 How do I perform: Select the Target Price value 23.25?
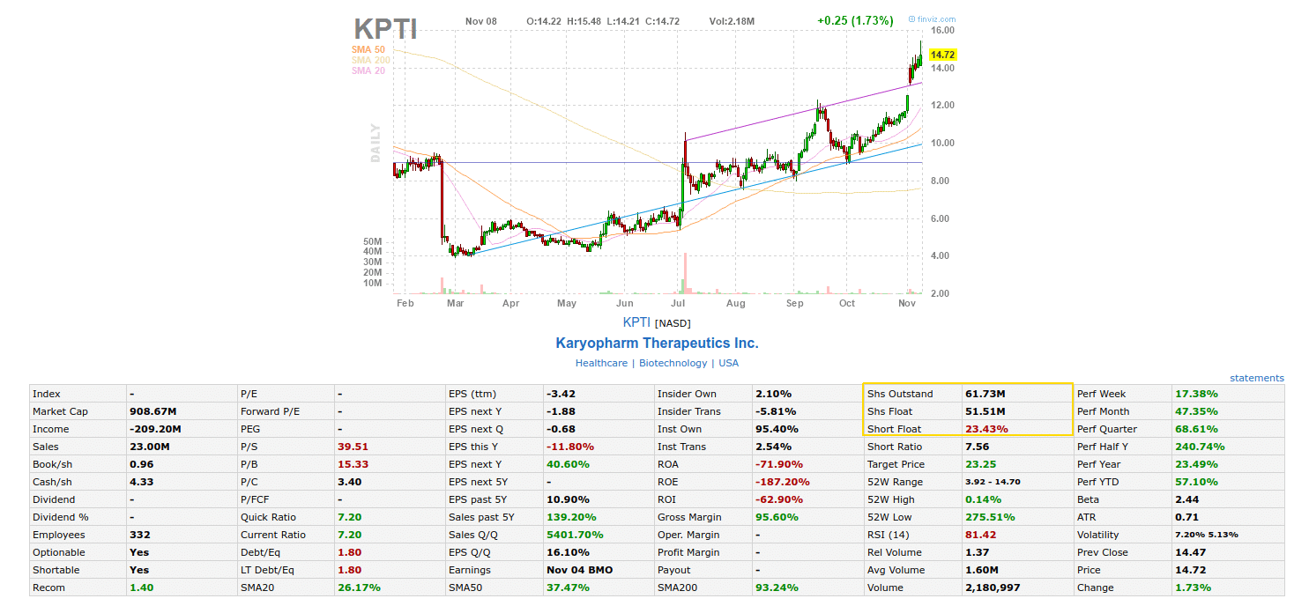click(x=980, y=464)
